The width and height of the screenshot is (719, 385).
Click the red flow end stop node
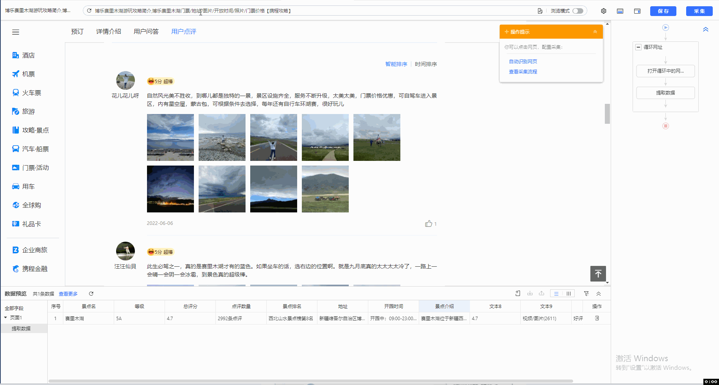pyautogui.click(x=666, y=126)
